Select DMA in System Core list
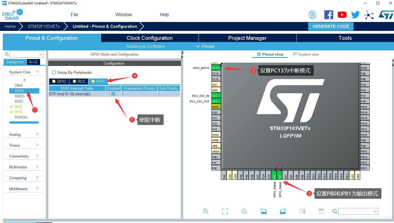 pos(19,85)
